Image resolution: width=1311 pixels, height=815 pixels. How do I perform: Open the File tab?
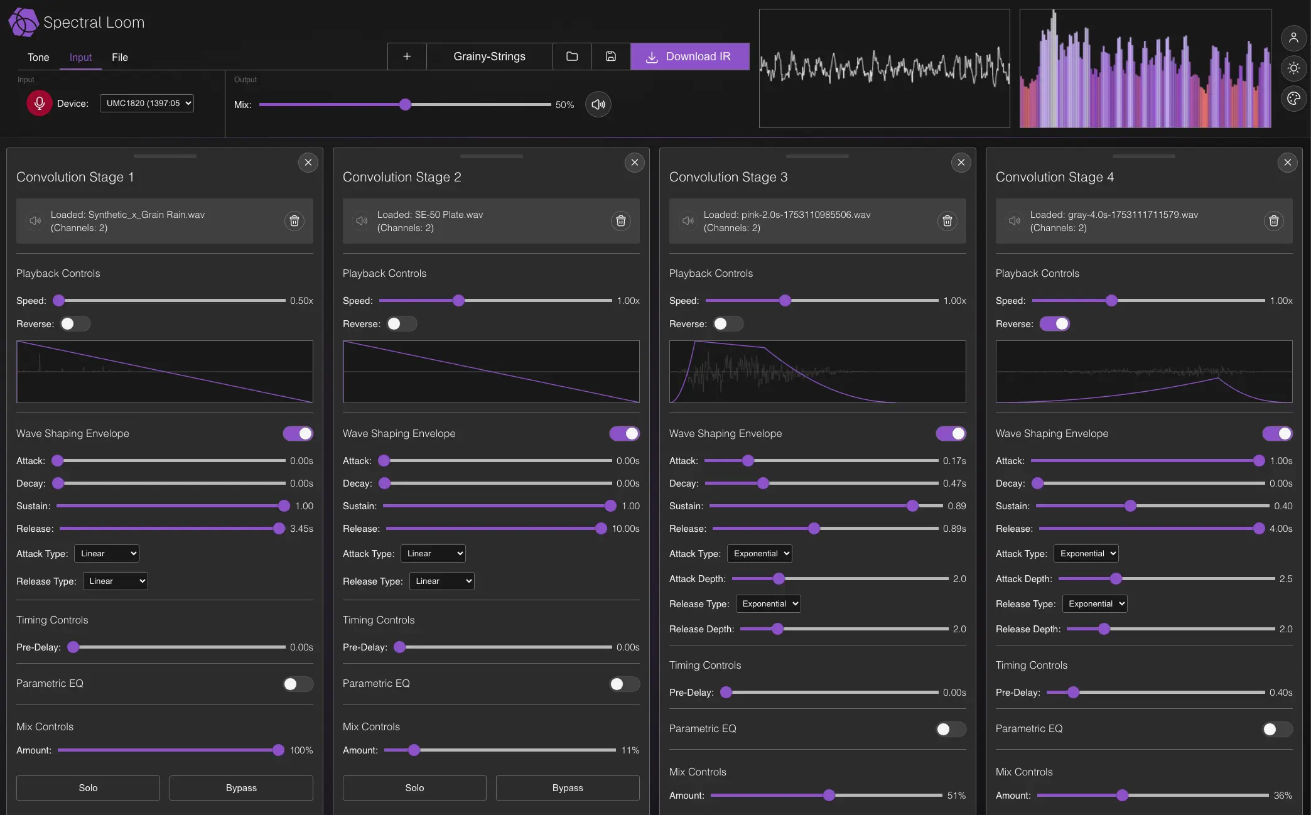coord(119,57)
